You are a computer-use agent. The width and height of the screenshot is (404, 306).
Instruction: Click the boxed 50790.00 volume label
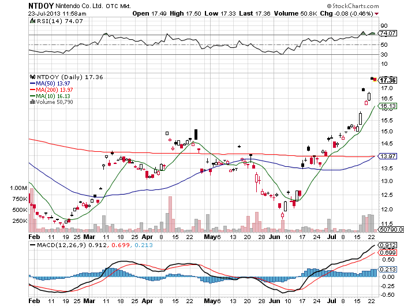[391, 229]
